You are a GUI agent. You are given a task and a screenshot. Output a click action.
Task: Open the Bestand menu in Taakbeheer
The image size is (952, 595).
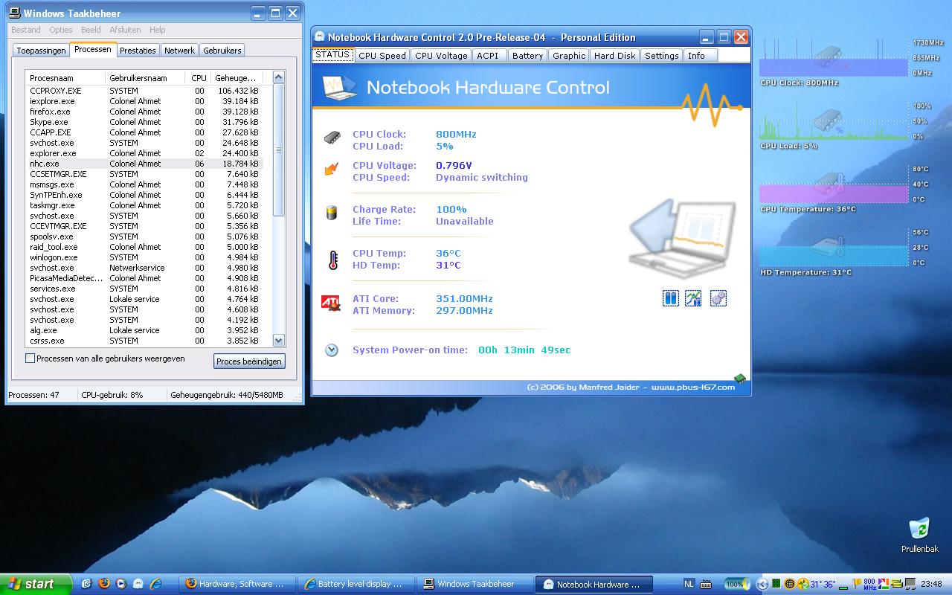[26, 30]
